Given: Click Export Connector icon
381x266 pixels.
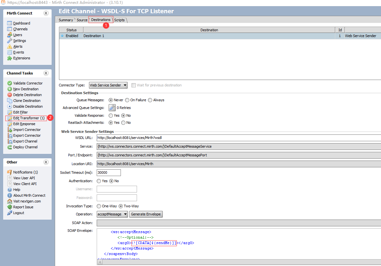Looking at the screenshot, I should pyautogui.click(x=9, y=136).
